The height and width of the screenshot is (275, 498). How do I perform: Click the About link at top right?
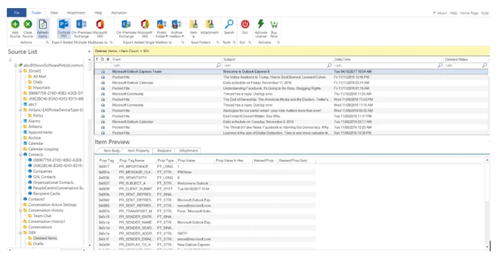[442, 13]
